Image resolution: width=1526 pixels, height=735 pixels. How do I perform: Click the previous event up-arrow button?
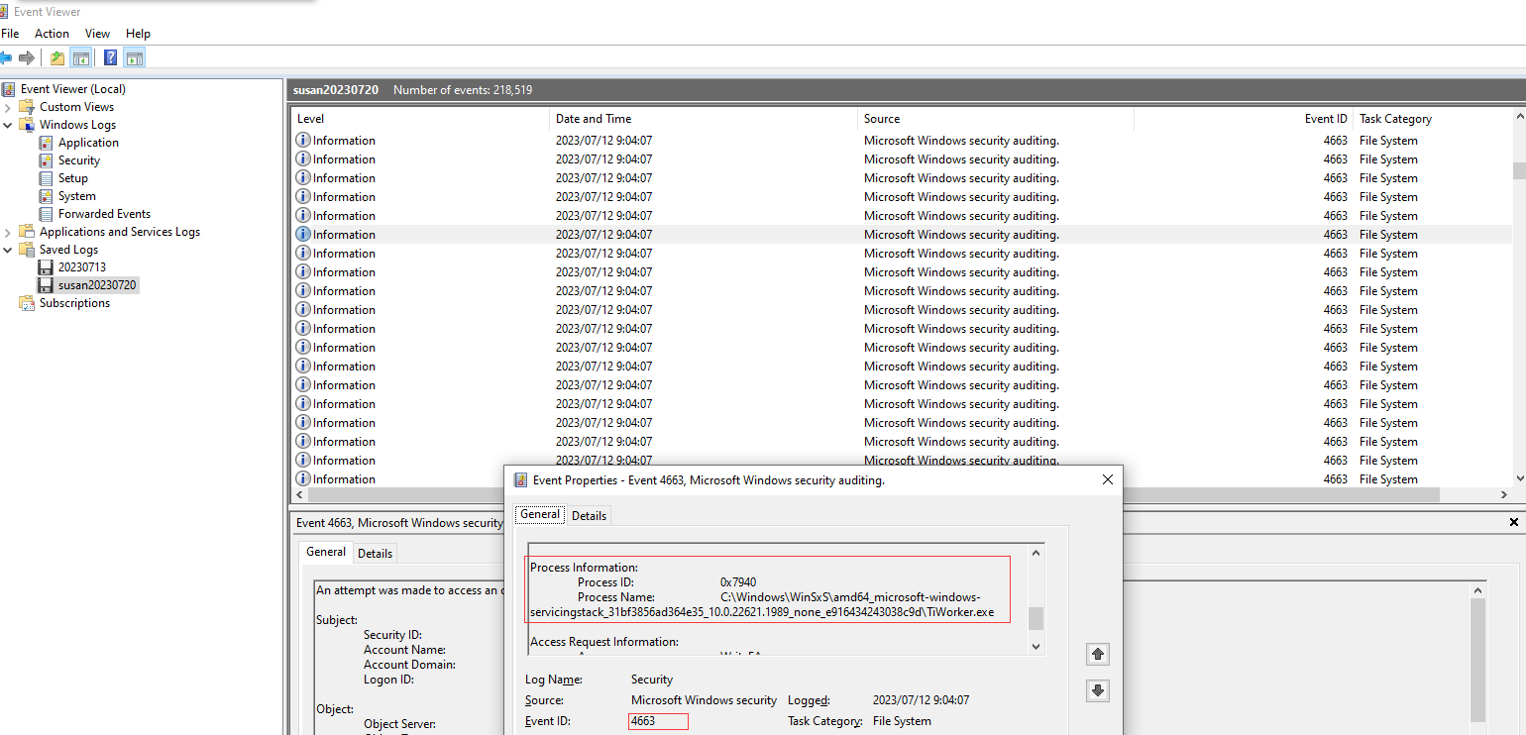pos(1097,654)
